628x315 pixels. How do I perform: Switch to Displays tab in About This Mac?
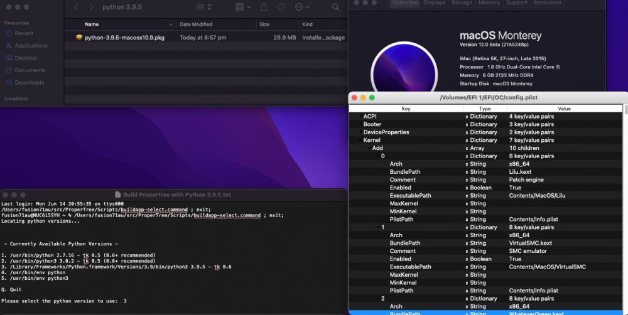tap(434, 3)
